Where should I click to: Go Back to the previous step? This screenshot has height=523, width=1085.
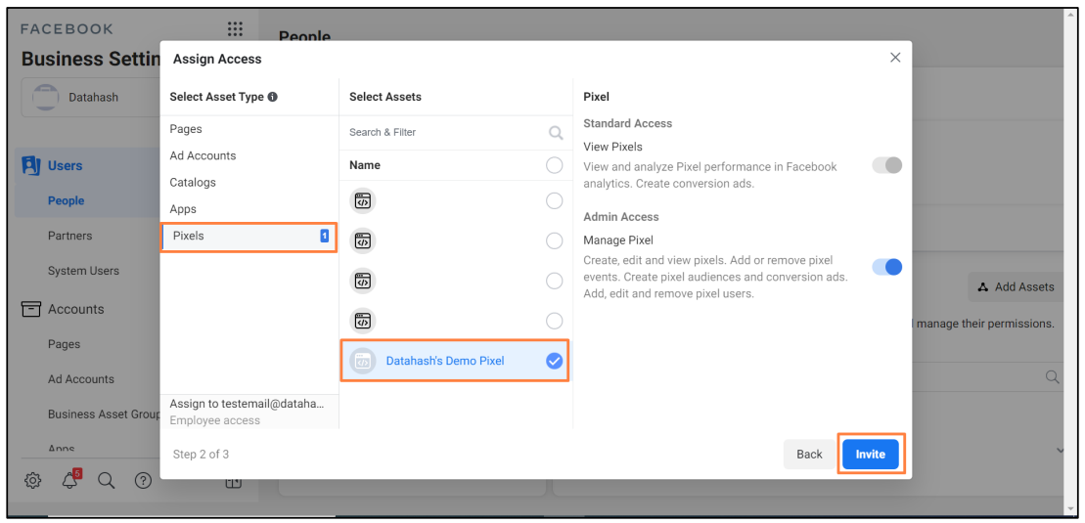809,455
